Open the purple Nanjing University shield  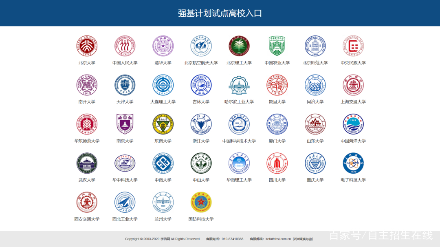click(x=125, y=124)
